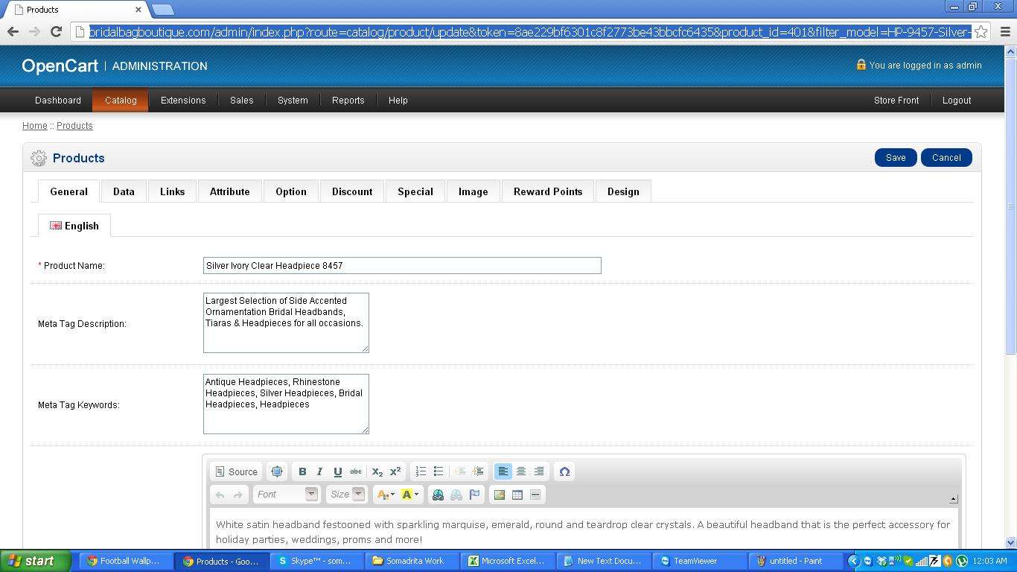The height and width of the screenshot is (572, 1017).
Task: Select the English language tab
Action: click(74, 226)
